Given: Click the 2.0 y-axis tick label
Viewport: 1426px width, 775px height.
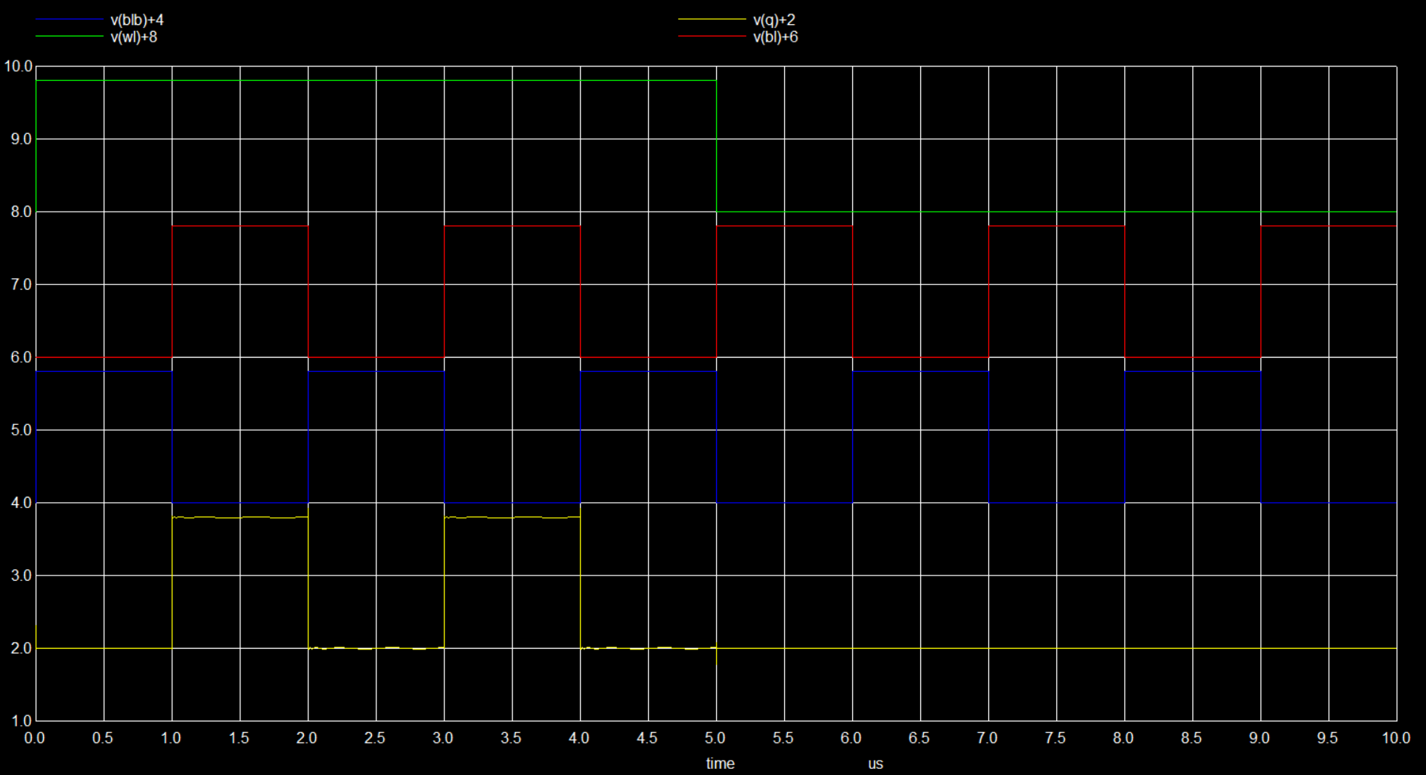Looking at the screenshot, I should (x=22, y=648).
